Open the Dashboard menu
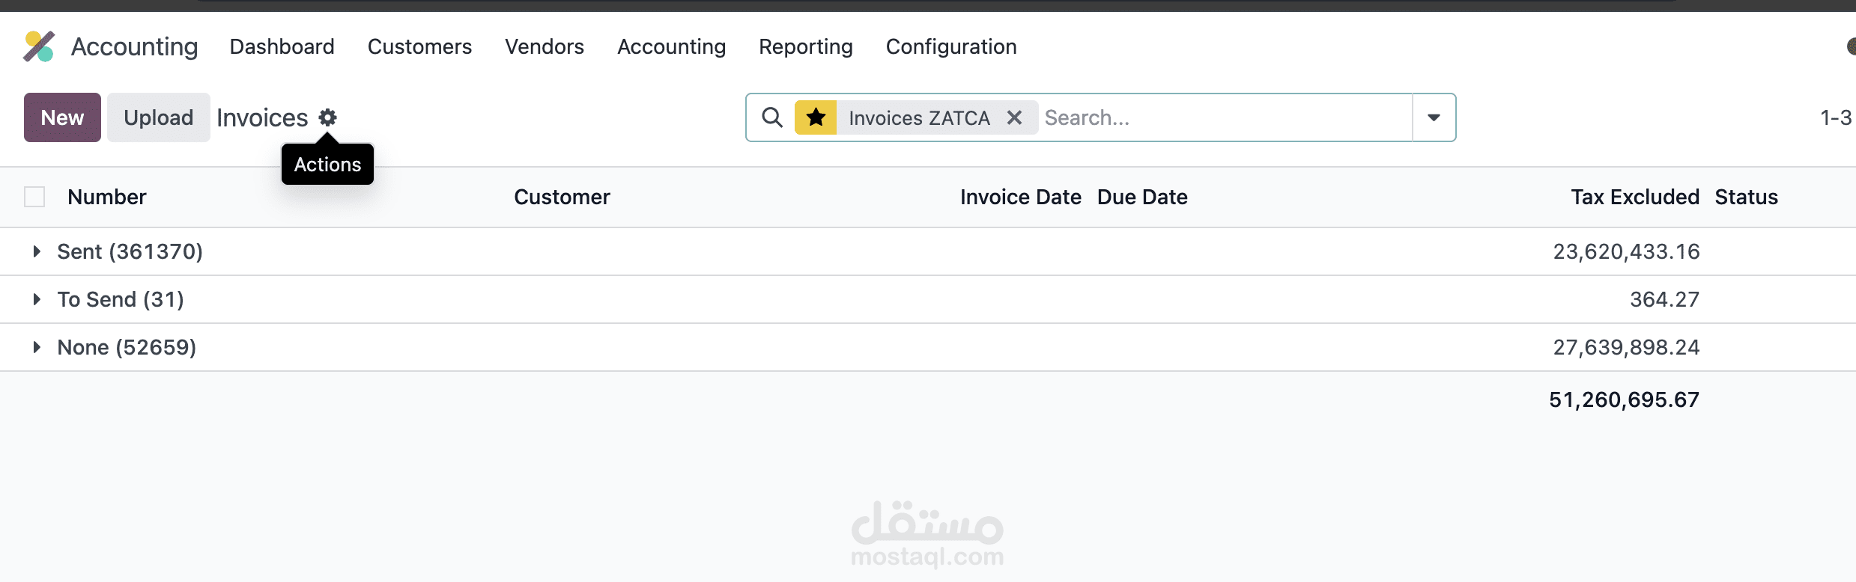The width and height of the screenshot is (1856, 582). point(282,46)
